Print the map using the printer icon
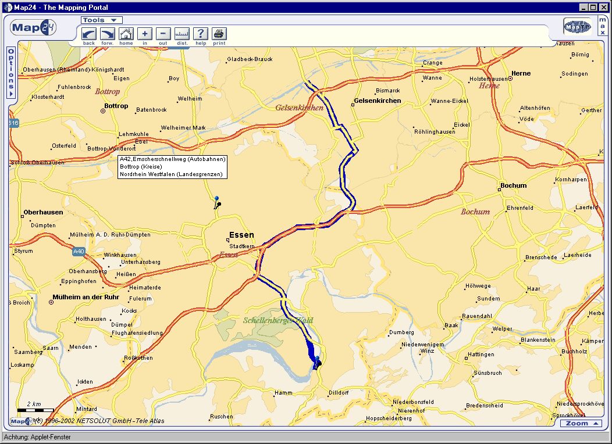 coord(219,34)
